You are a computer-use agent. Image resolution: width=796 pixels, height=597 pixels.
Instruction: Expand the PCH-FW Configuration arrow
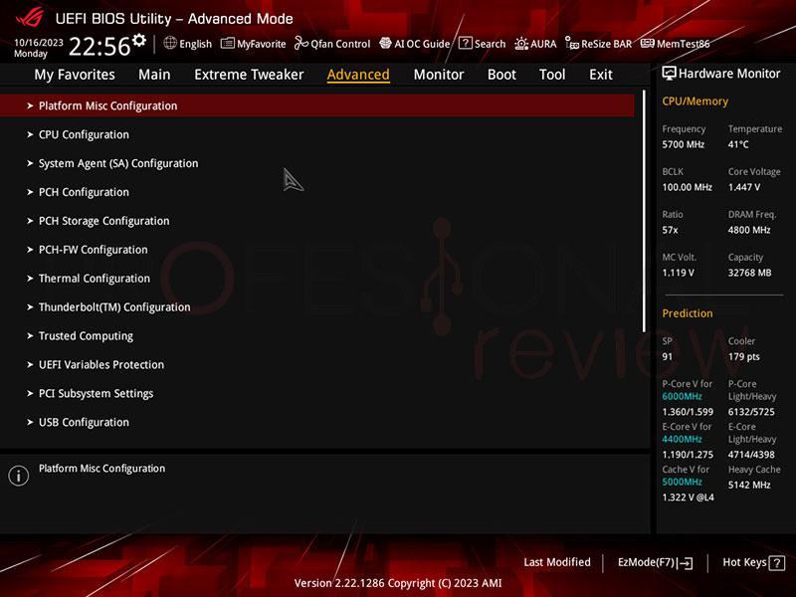[30, 250]
